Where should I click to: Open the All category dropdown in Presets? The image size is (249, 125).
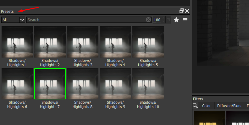click(x=13, y=20)
